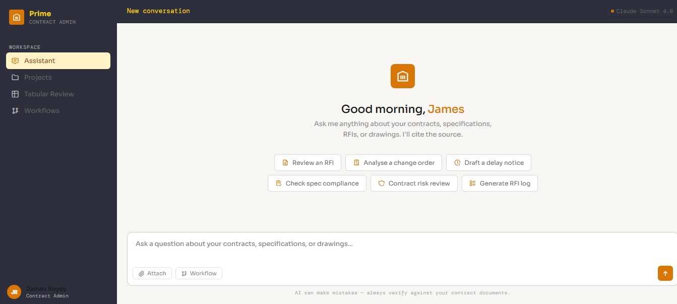Open the Assistant workspace item
The height and width of the screenshot is (304, 677).
(x=58, y=60)
